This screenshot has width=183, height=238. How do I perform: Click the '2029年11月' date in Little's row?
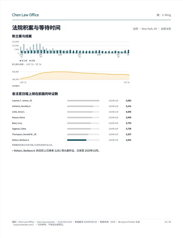tap(113, 112)
